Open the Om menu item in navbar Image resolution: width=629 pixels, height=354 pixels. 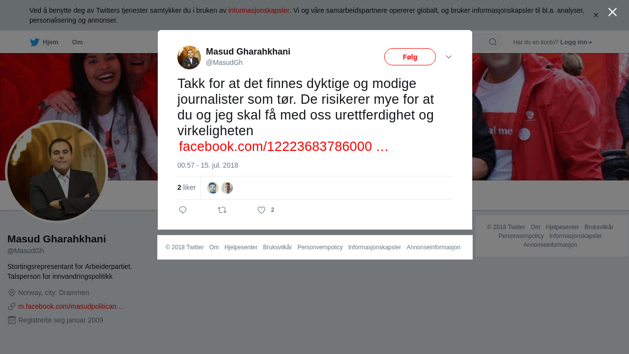[77, 42]
